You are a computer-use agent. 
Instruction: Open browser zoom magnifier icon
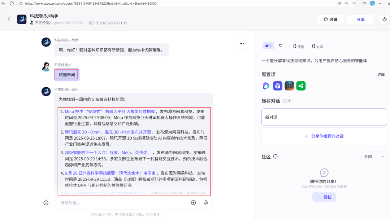click(x=347, y=4)
